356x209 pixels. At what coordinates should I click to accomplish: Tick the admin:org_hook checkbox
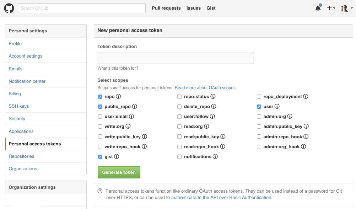click(259, 147)
